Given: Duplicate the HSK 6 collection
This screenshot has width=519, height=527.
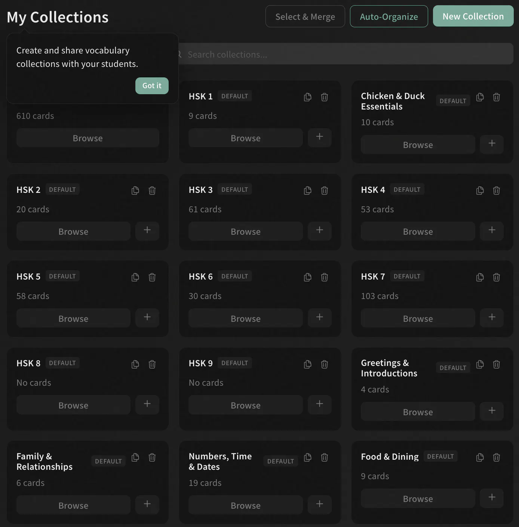Looking at the screenshot, I should pos(308,277).
